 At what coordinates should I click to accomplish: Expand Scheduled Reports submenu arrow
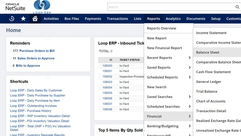tap(190, 77)
